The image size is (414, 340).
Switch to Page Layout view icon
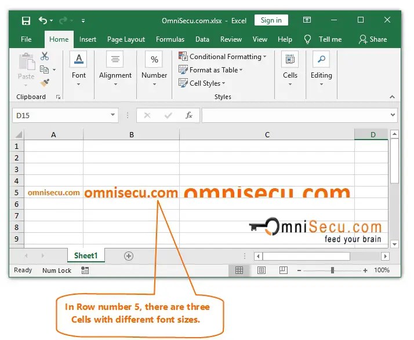pyautogui.click(x=262, y=270)
